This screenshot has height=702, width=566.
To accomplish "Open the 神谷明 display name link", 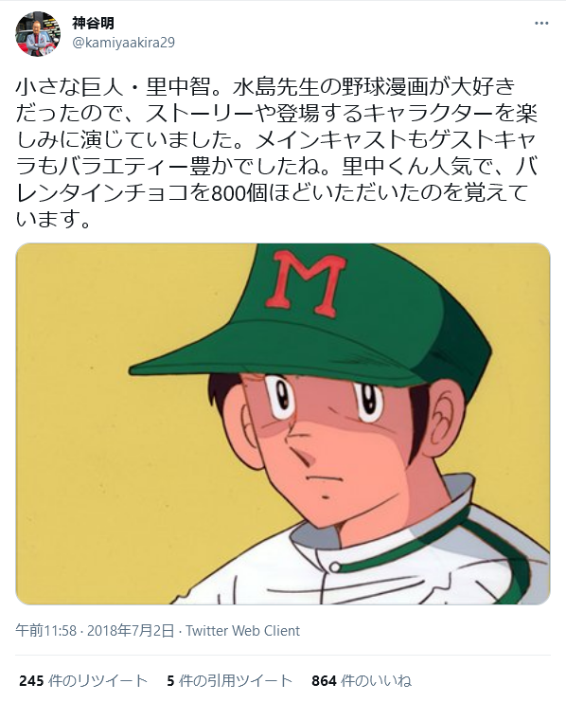I will (x=93, y=23).
